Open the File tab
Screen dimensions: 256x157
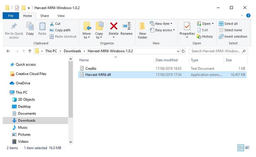pyautogui.click(x=11, y=16)
